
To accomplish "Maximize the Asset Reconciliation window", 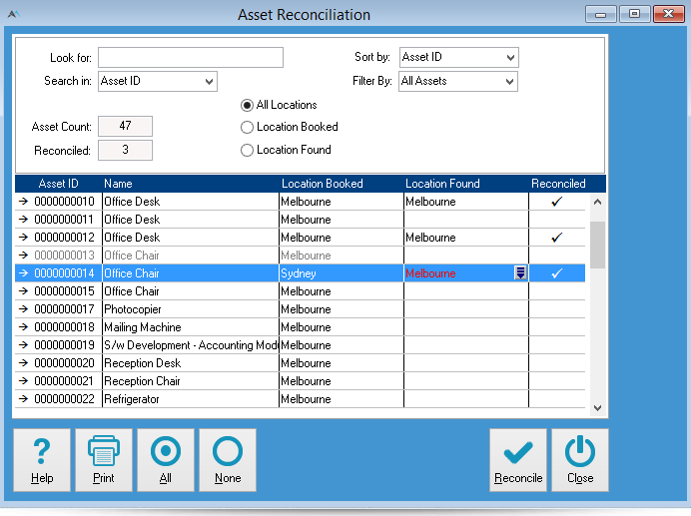I will [635, 14].
